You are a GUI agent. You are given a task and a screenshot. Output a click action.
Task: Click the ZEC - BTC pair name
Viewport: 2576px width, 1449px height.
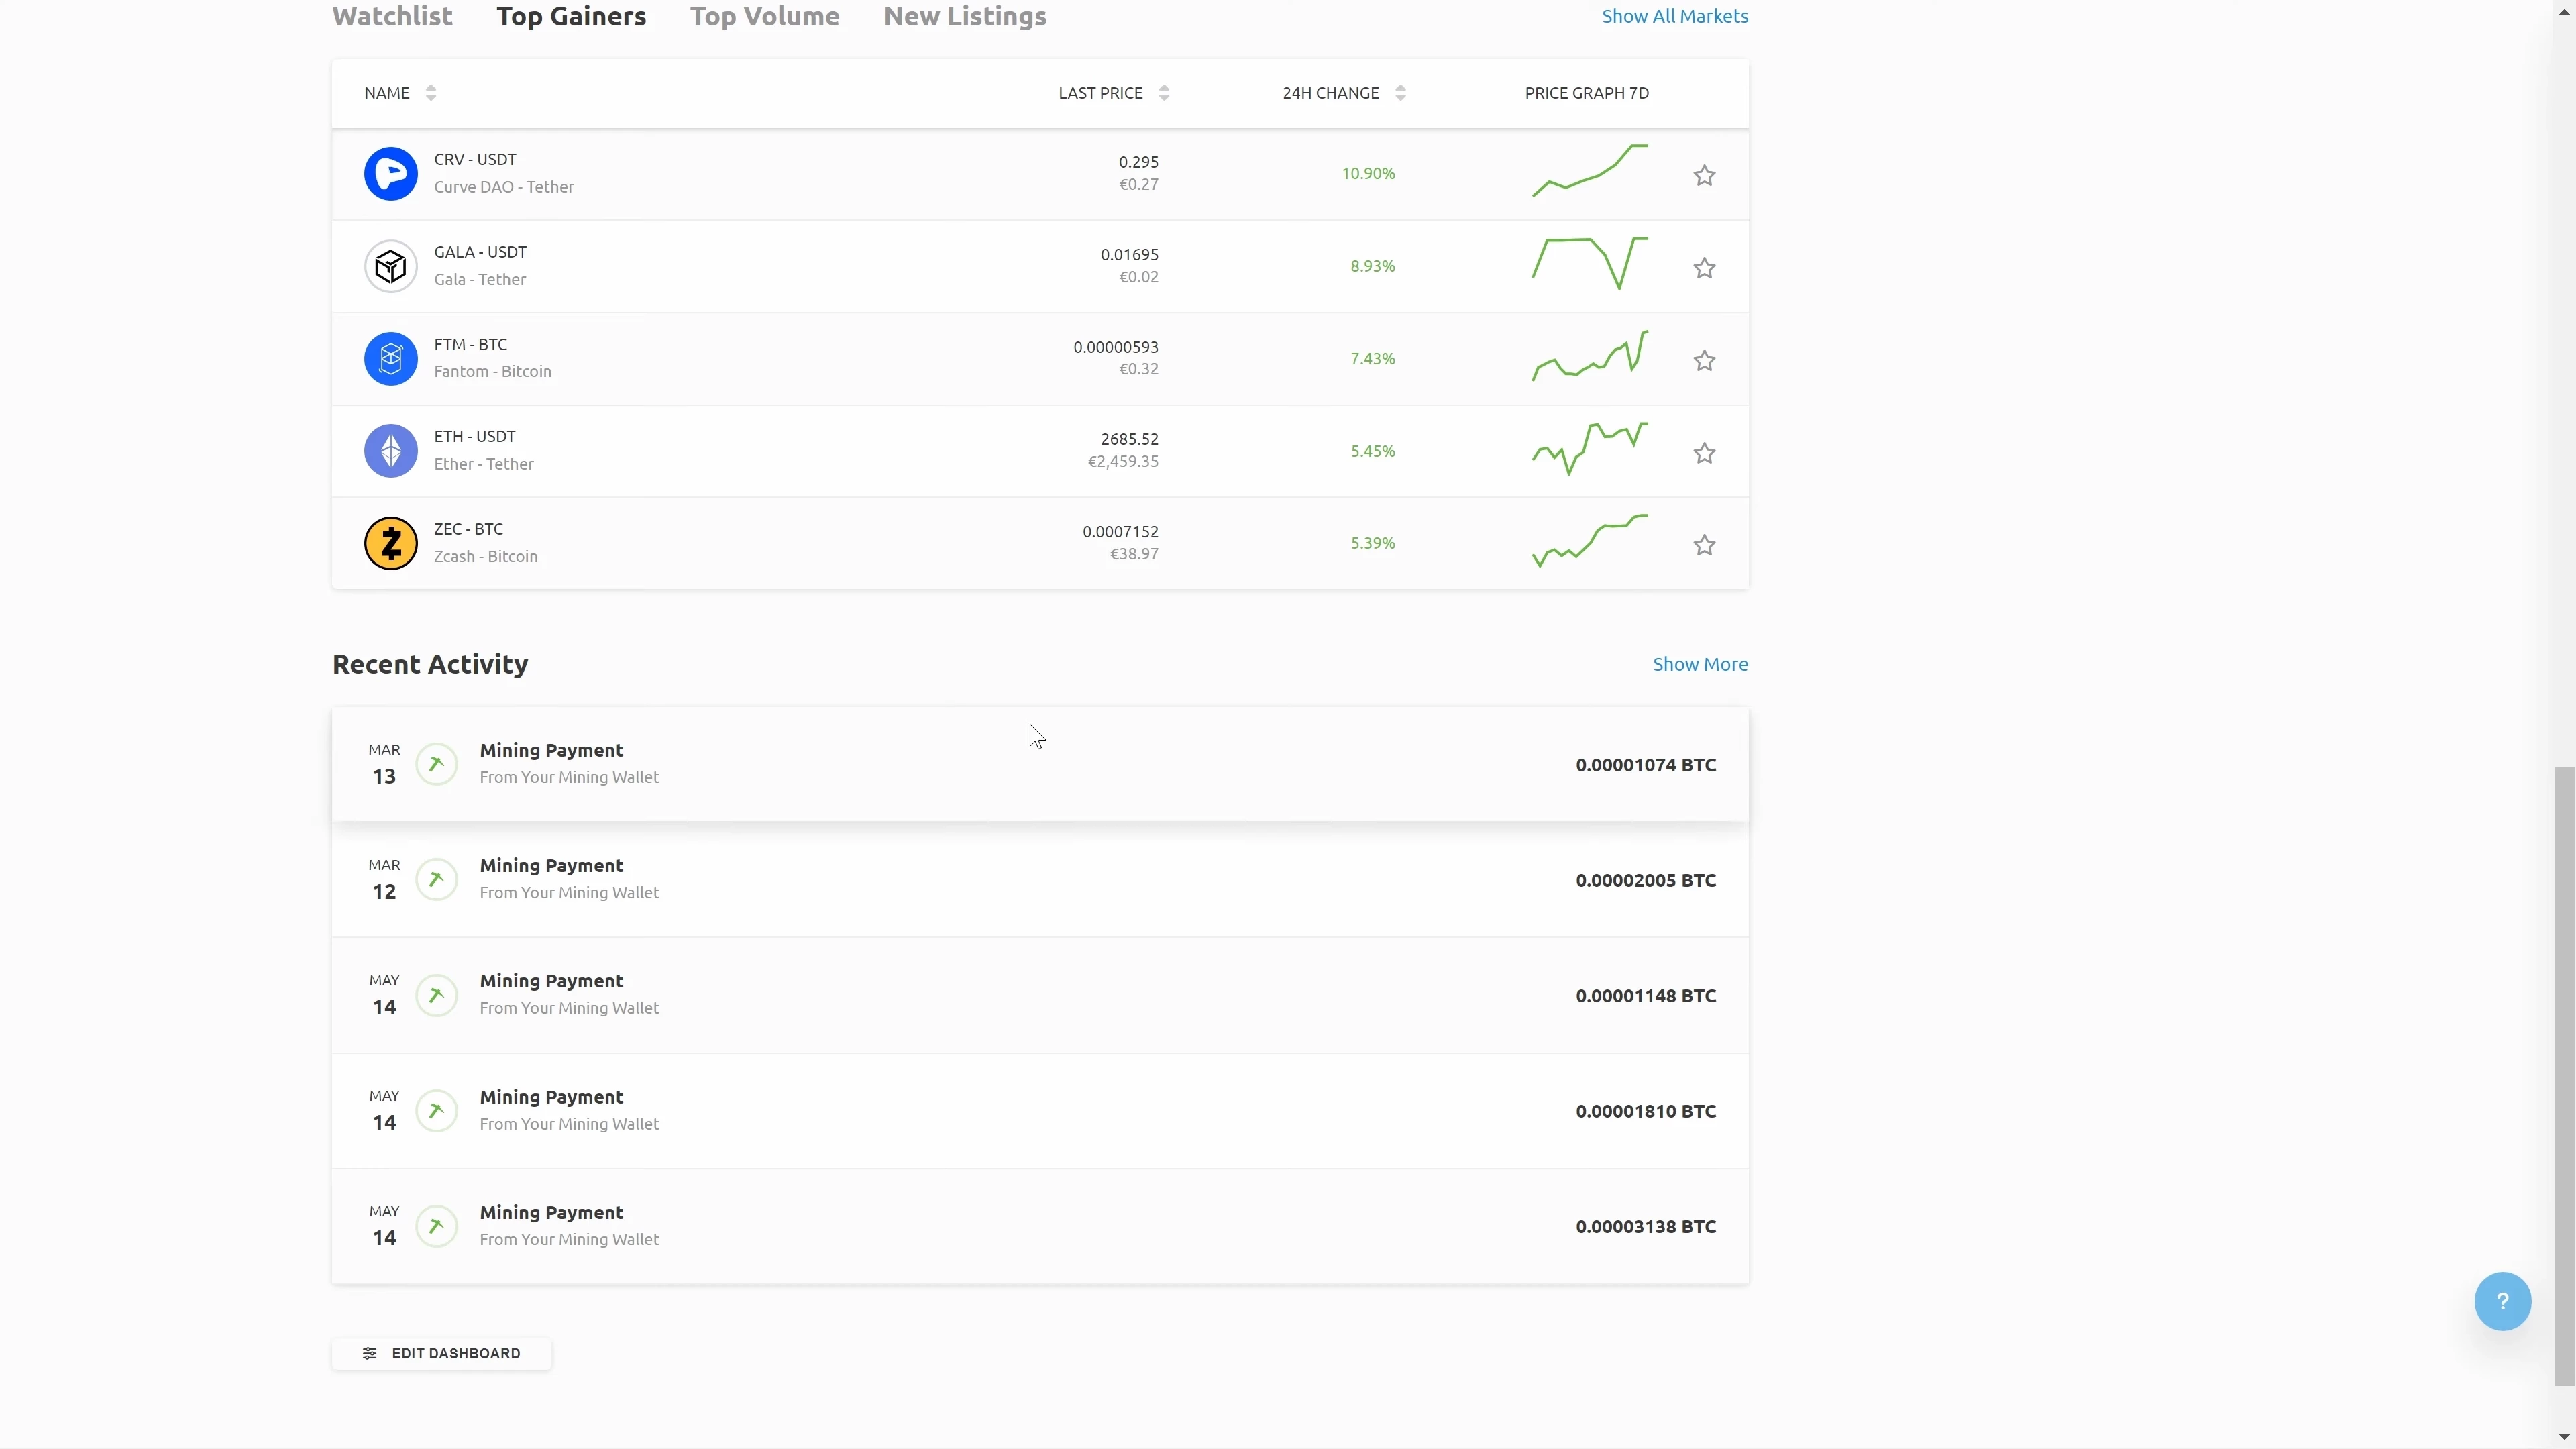pyautogui.click(x=468, y=529)
